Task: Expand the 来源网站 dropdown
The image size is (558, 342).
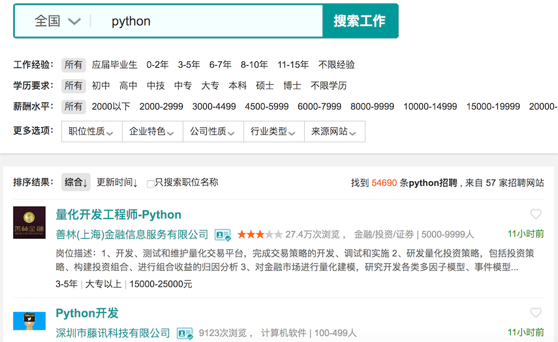Action: click(334, 131)
